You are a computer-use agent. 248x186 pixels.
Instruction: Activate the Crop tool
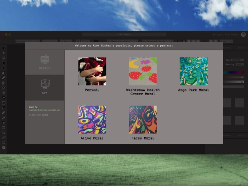[4, 133]
